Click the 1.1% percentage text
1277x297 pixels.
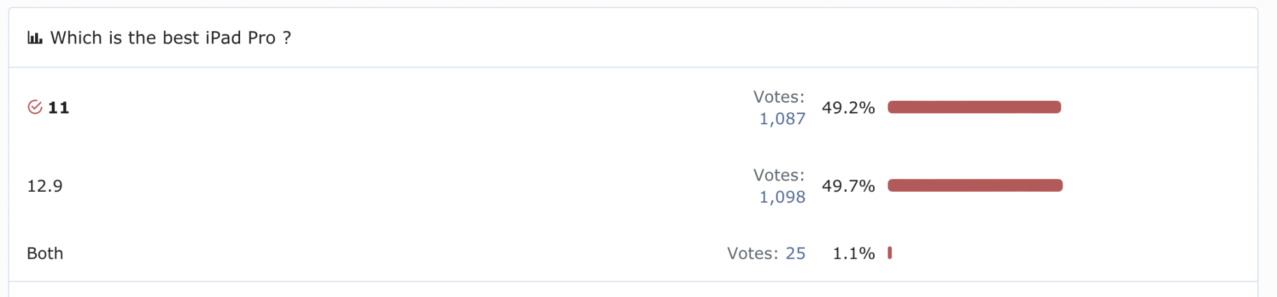click(x=854, y=254)
